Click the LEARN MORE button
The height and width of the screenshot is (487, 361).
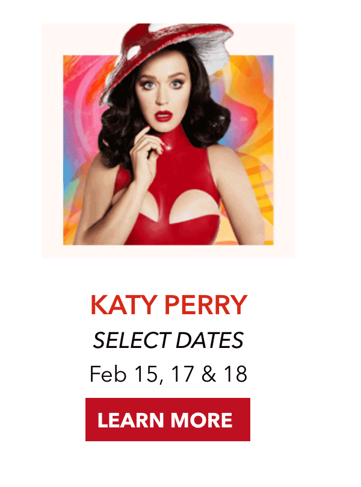pyautogui.click(x=168, y=420)
